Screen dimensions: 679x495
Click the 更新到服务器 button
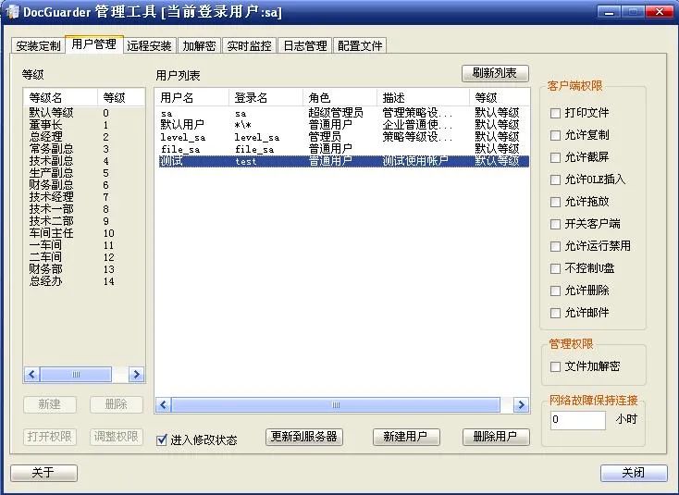pyautogui.click(x=304, y=437)
